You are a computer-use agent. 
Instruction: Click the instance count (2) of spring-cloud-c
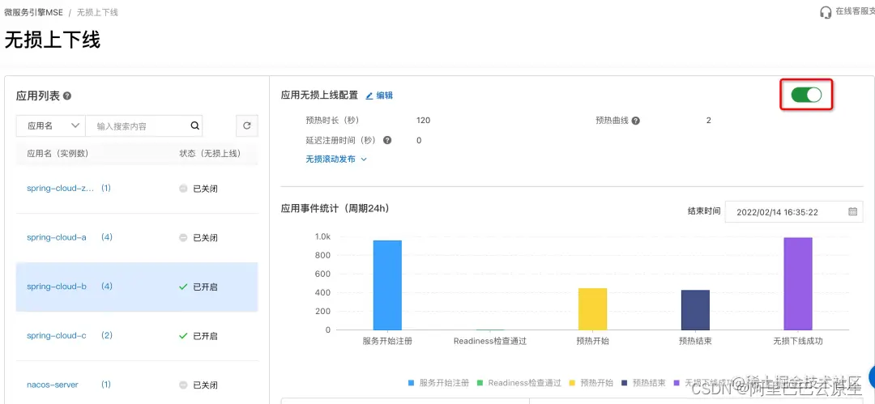click(107, 335)
